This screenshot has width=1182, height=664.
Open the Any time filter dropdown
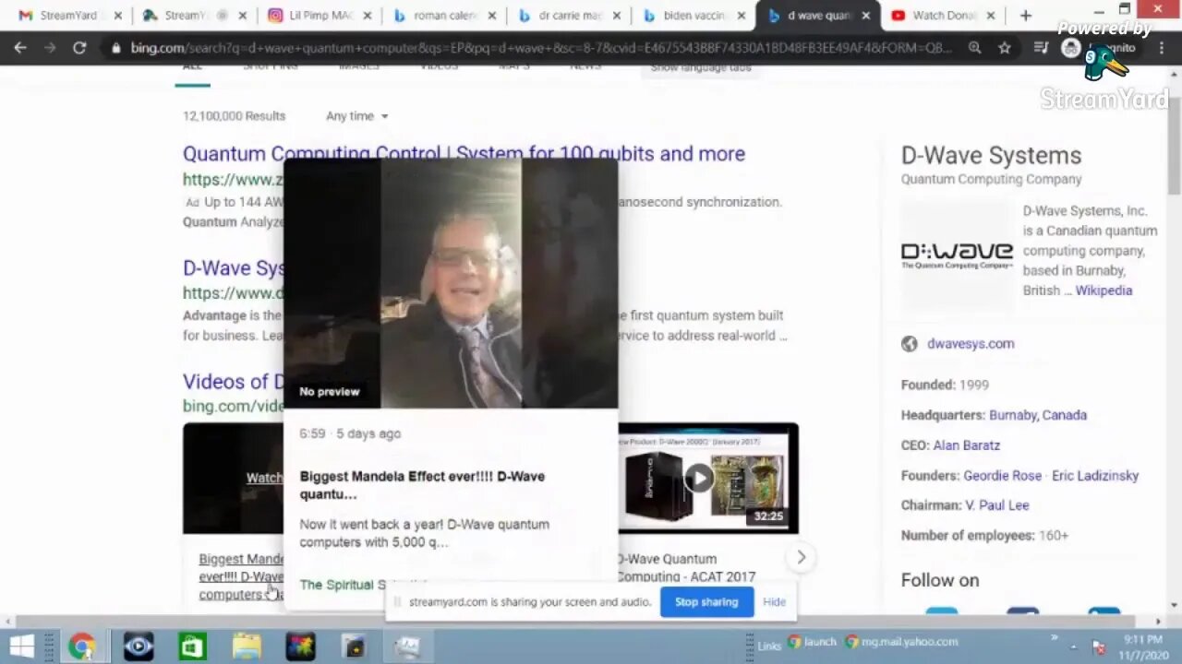[x=356, y=116]
